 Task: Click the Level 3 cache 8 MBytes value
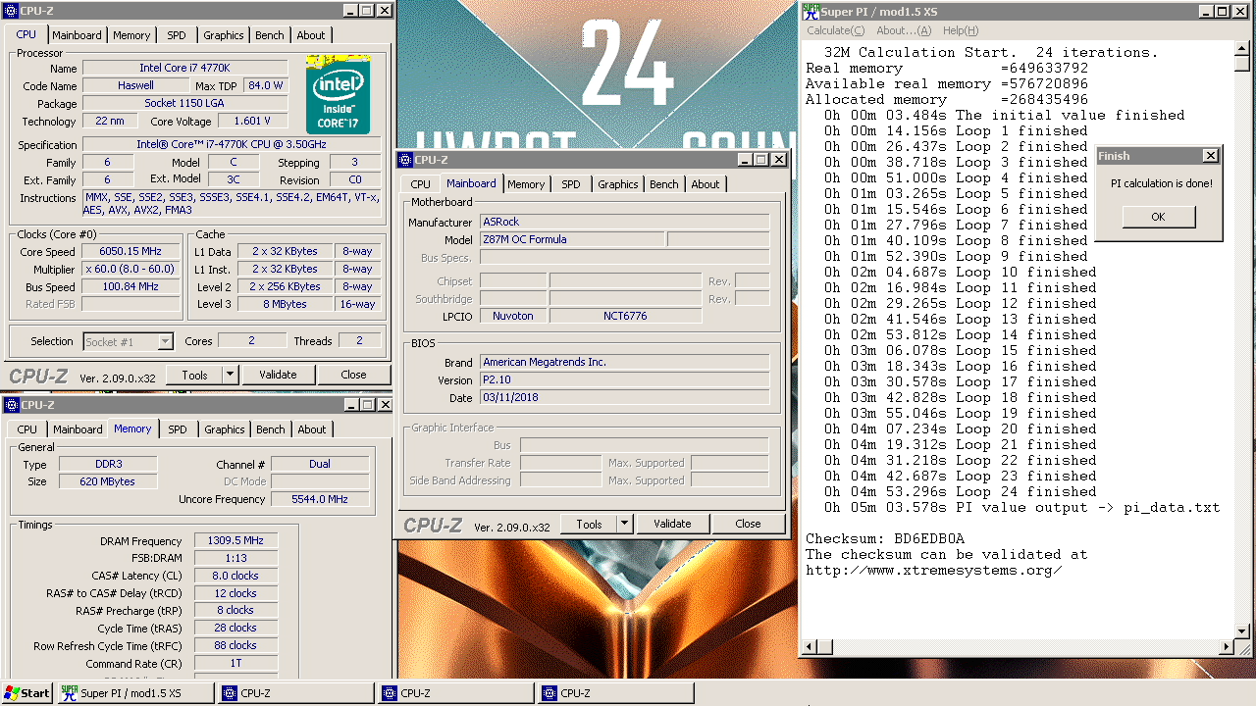[x=285, y=304]
